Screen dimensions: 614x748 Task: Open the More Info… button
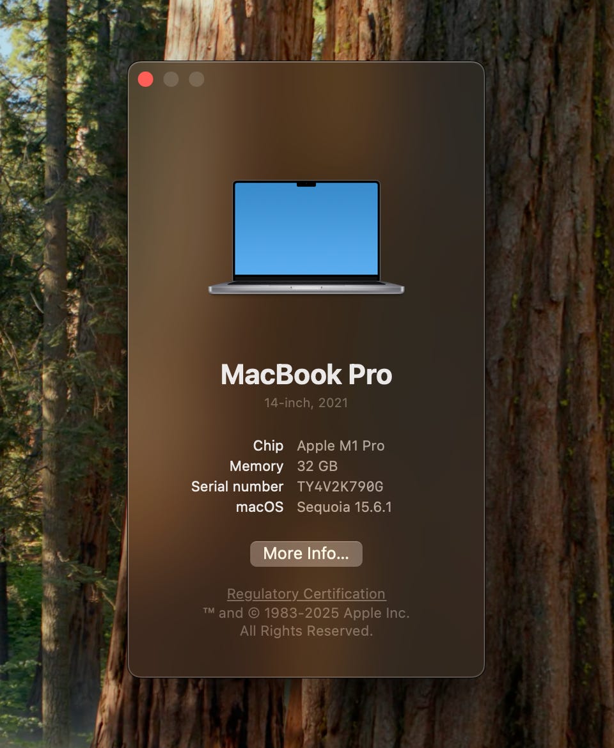(x=306, y=554)
